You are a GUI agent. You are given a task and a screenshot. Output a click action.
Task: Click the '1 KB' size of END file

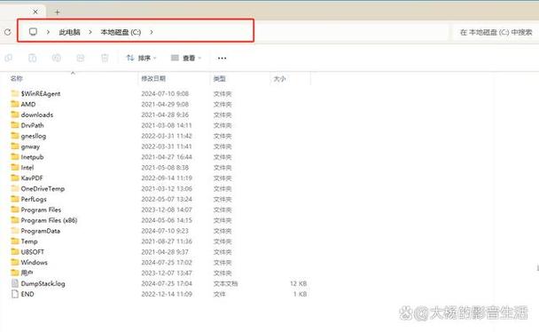[x=300, y=294]
